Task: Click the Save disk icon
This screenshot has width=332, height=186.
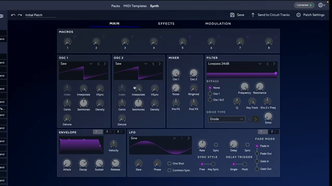Action: (232, 15)
